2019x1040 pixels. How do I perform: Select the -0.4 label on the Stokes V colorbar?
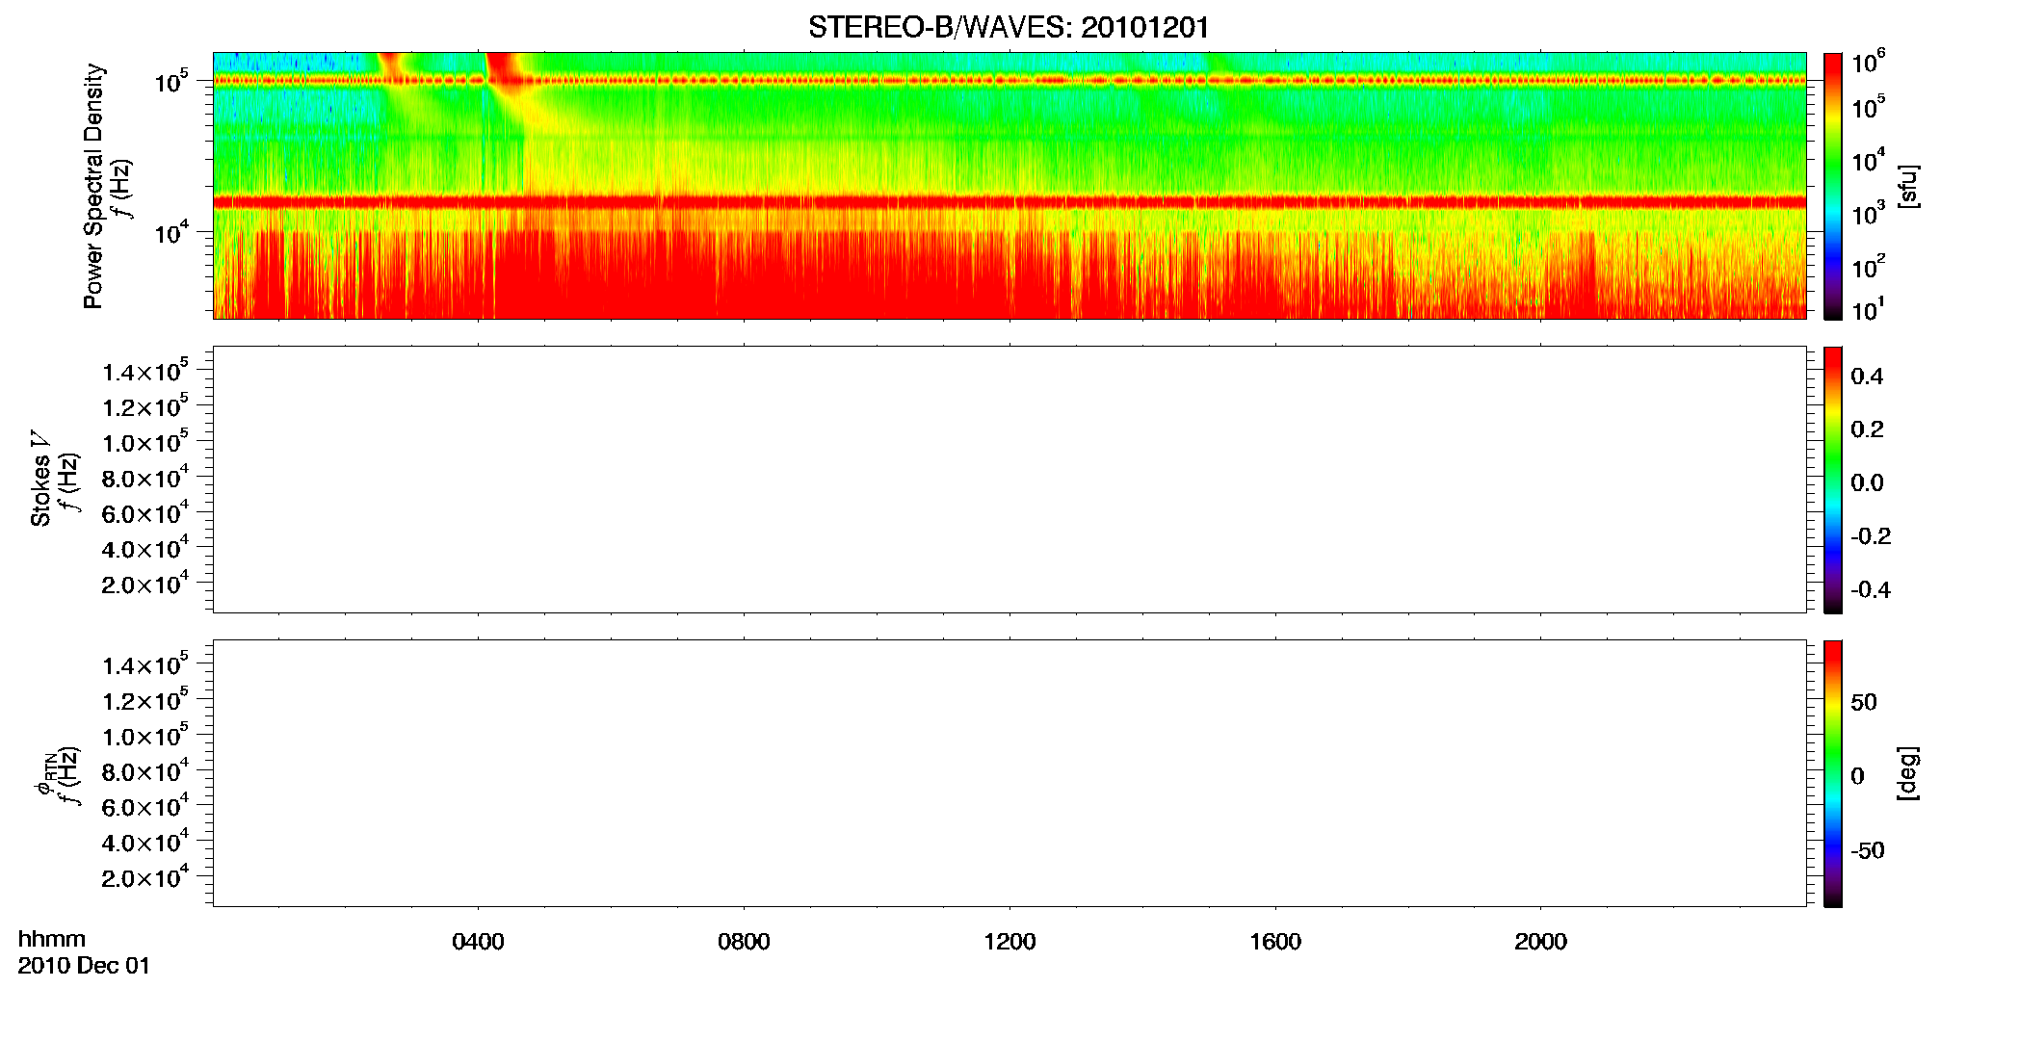click(1871, 590)
